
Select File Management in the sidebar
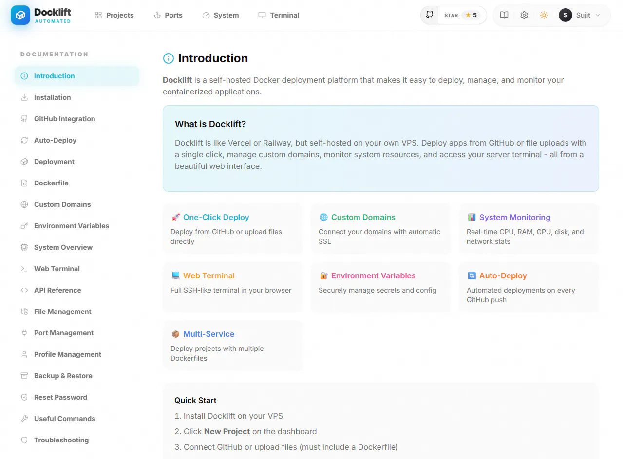[77, 312]
